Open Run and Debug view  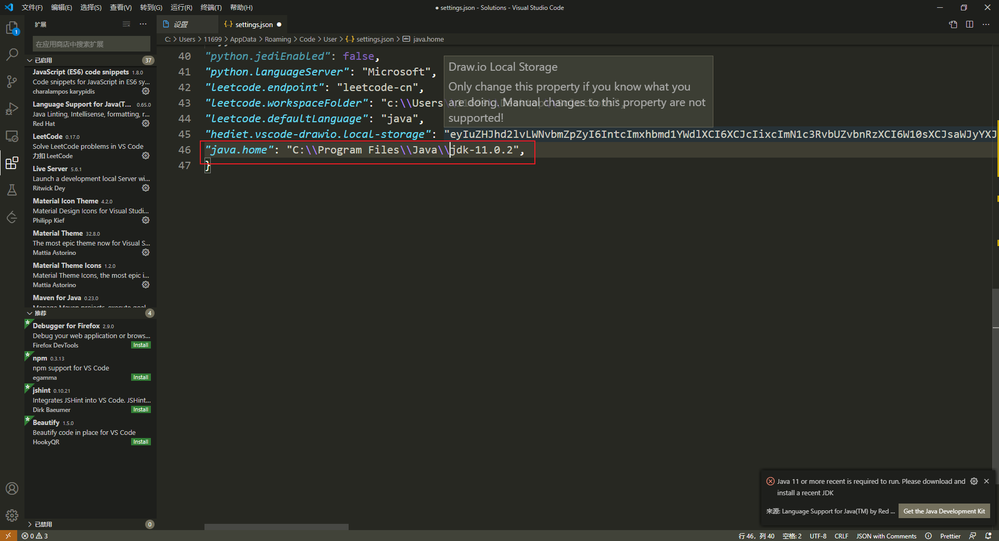[12, 109]
